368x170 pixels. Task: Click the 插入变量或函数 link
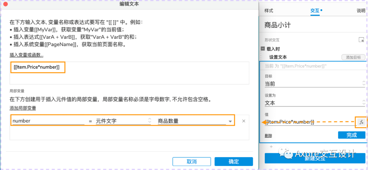pyautogui.click(x=27, y=55)
